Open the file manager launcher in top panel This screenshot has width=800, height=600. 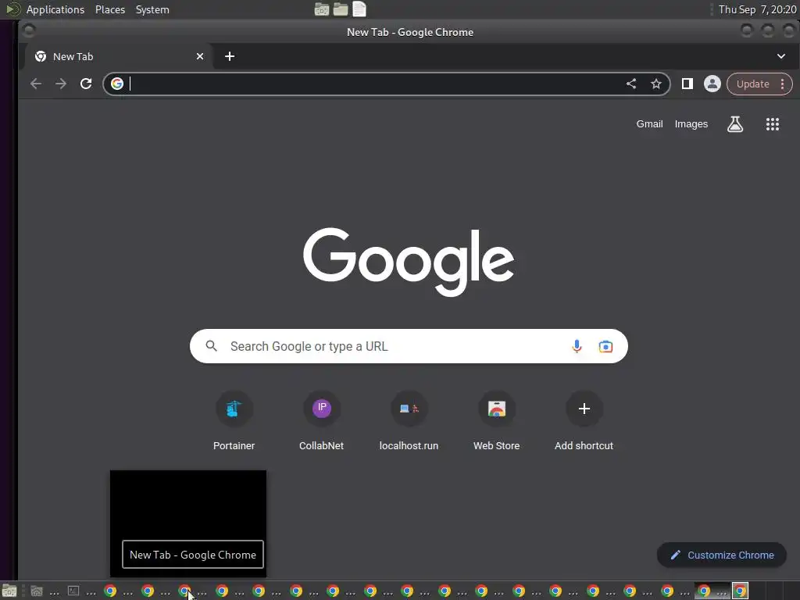tap(341, 9)
